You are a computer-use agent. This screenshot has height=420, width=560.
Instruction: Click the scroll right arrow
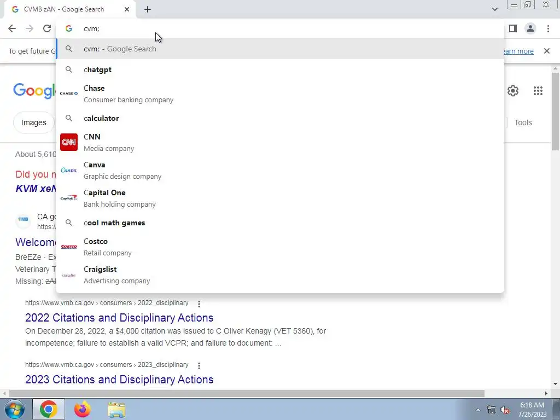click(546, 394)
